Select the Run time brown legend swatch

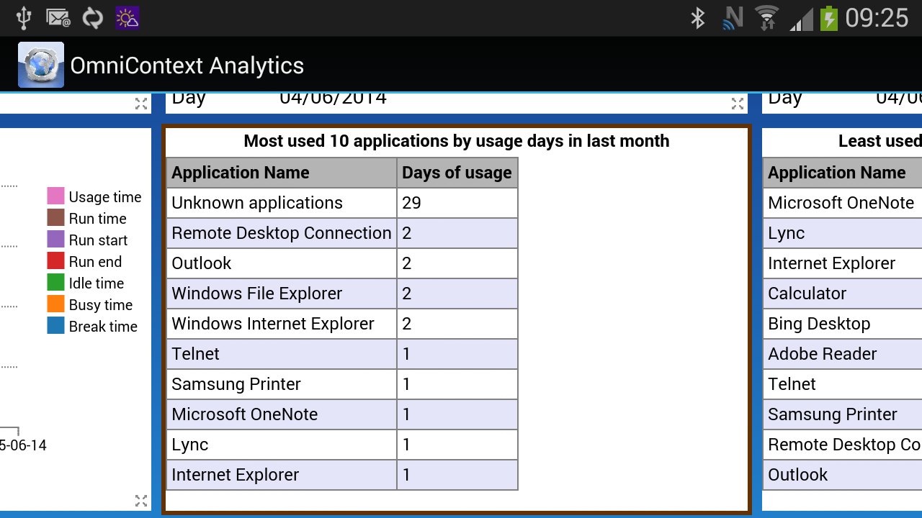tap(56, 217)
